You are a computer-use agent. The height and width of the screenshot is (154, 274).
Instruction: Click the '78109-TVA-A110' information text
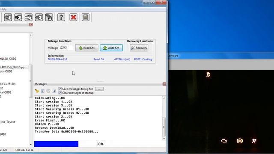57,59
